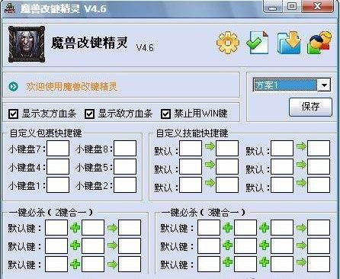340x279 pixels.
Task: Click the document with green checkmark icon
Action: click(x=258, y=43)
